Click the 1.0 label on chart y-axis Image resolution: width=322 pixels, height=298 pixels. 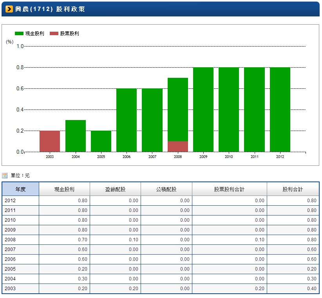pyautogui.click(x=20, y=46)
